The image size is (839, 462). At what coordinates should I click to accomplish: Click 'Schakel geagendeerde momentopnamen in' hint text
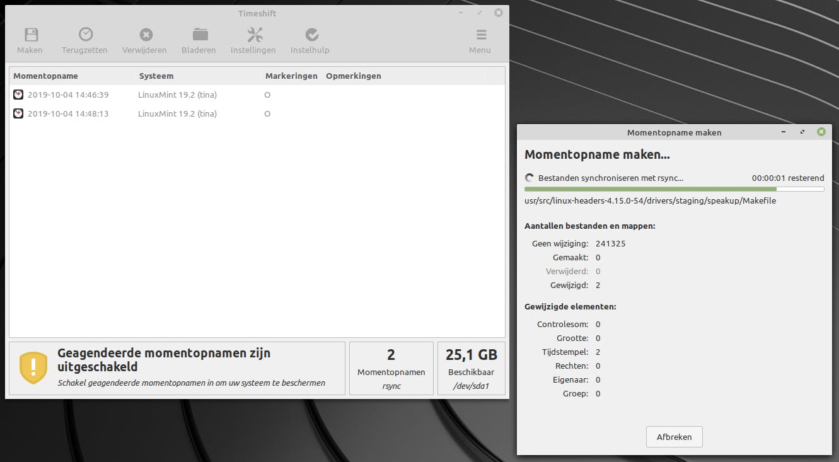192,383
